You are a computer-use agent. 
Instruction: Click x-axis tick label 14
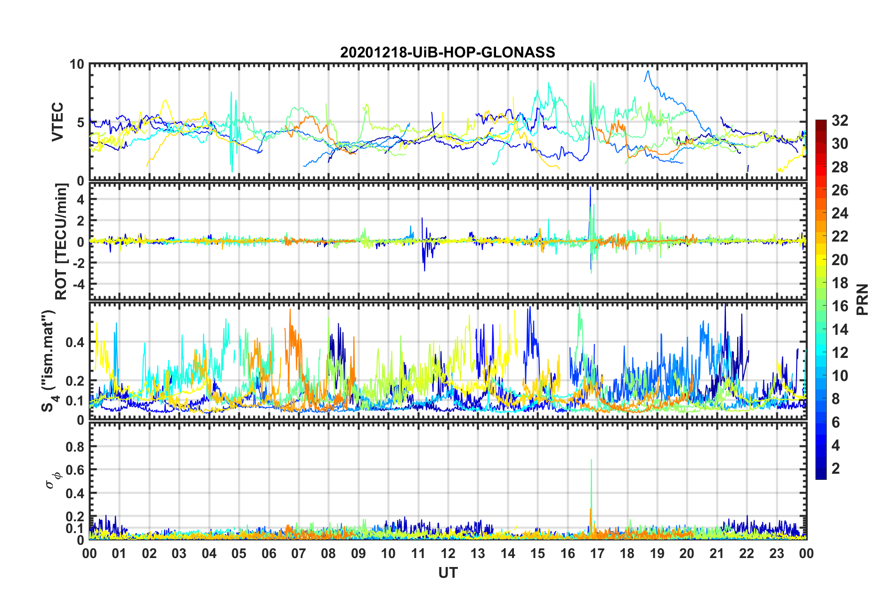tap(508, 553)
